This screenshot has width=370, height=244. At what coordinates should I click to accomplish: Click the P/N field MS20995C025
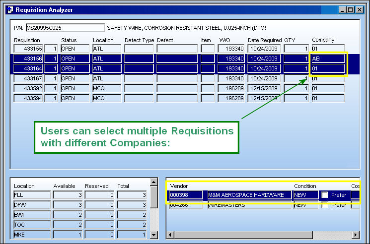[x=65, y=28]
